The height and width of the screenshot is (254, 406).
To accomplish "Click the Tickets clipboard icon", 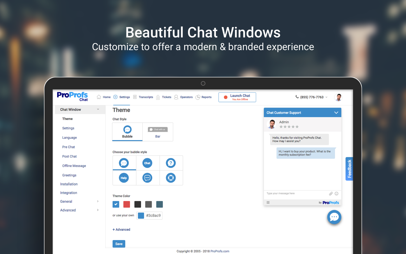I will (x=158, y=97).
